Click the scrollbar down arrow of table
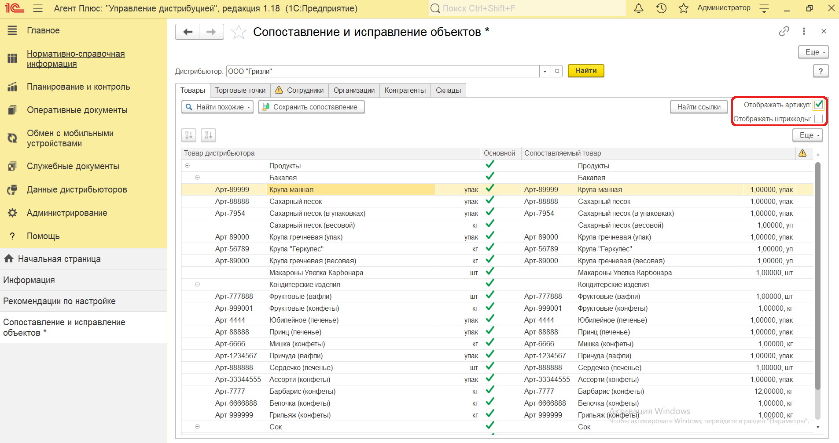839x443 pixels. [x=818, y=427]
